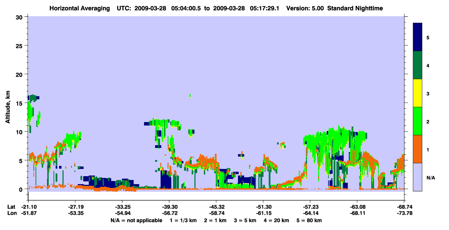Image resolution: width=449 pixels, height=230 pixels.
Task: Click the bright green colorbar segment labeled 2
Action: click(418, 121)
